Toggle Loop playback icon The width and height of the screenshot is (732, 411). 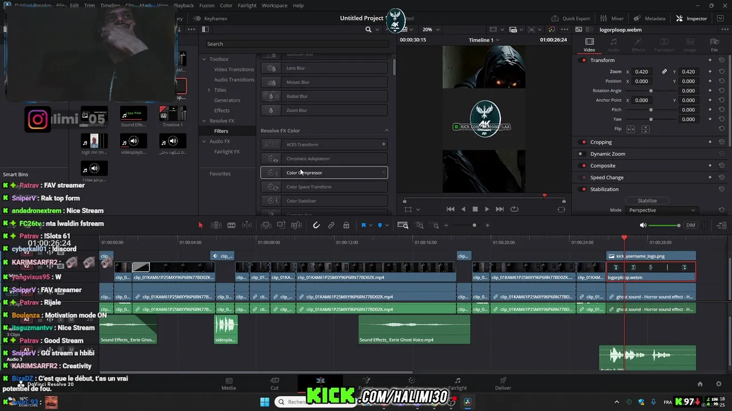pos(514,209)
